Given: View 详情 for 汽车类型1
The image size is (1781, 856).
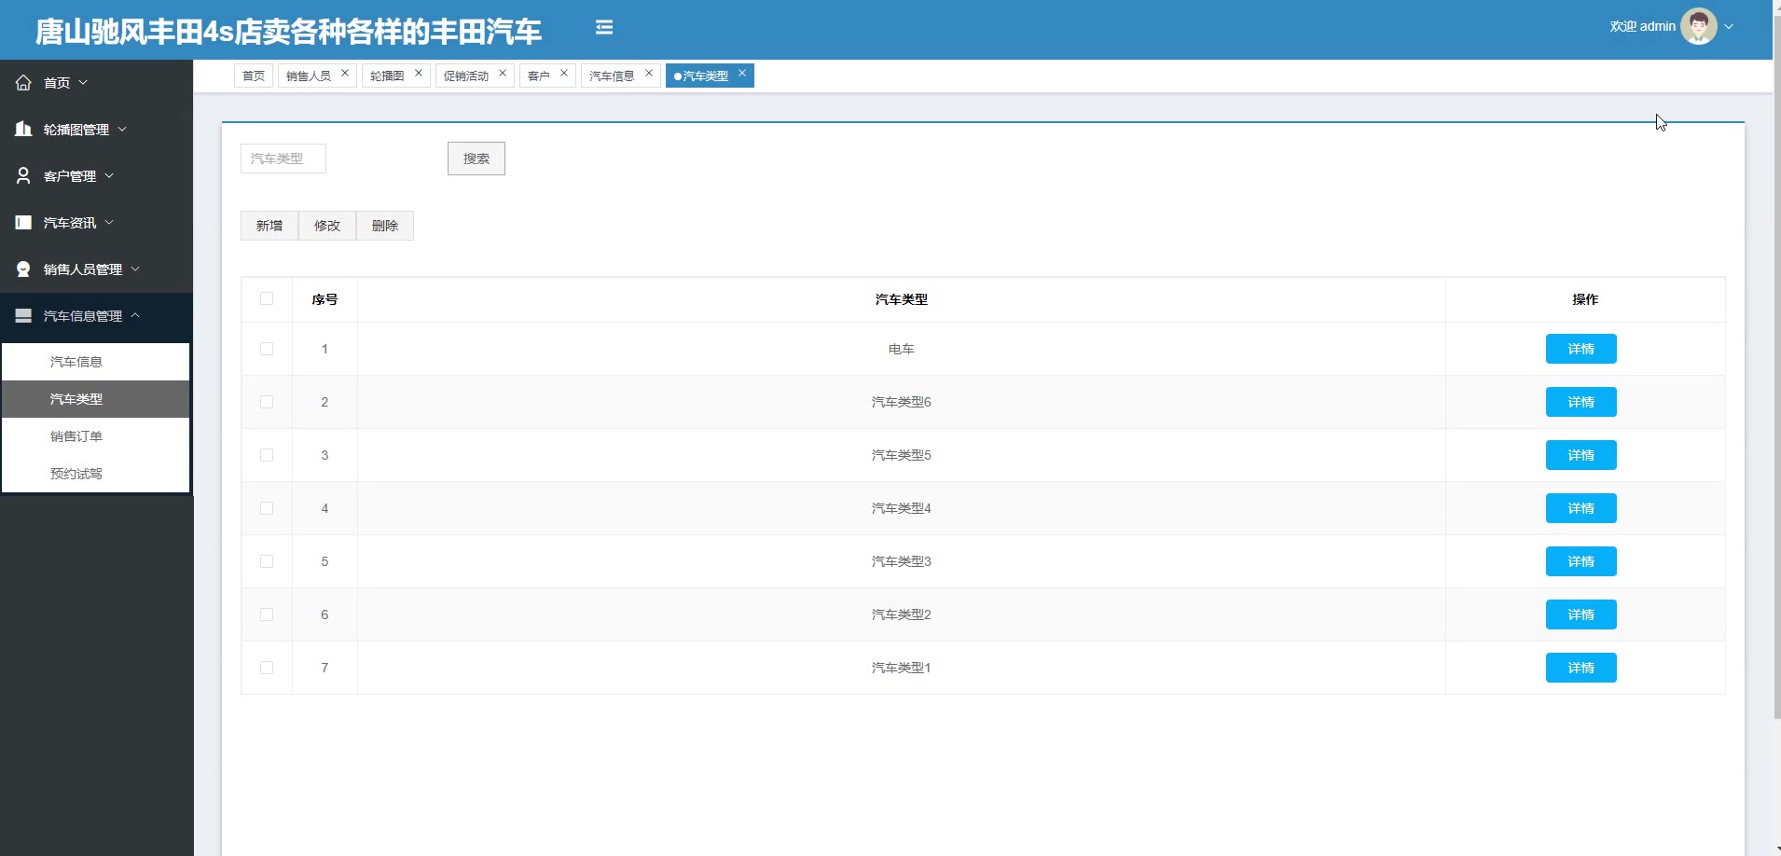Looking at the screenshot, I should (1581, 668).
